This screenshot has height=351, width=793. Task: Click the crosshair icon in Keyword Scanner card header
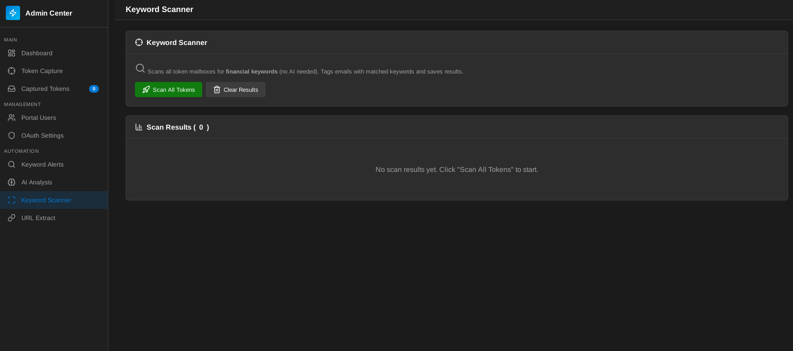point(139,42)
